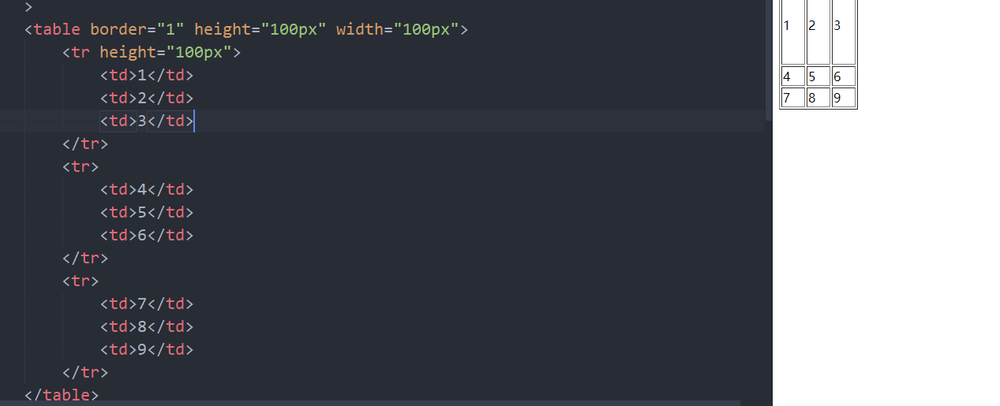Image resolution: width=1000 pixels, height=406 pixels.
Task: Click the closing </table> tag
Action: point(62,395)
